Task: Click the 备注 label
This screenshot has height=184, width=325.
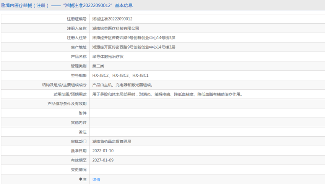Action: click(83, 132)
